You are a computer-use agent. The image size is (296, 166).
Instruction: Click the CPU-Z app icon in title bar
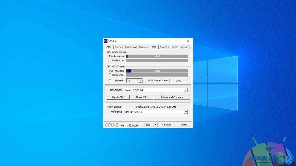tap(106, 41)
